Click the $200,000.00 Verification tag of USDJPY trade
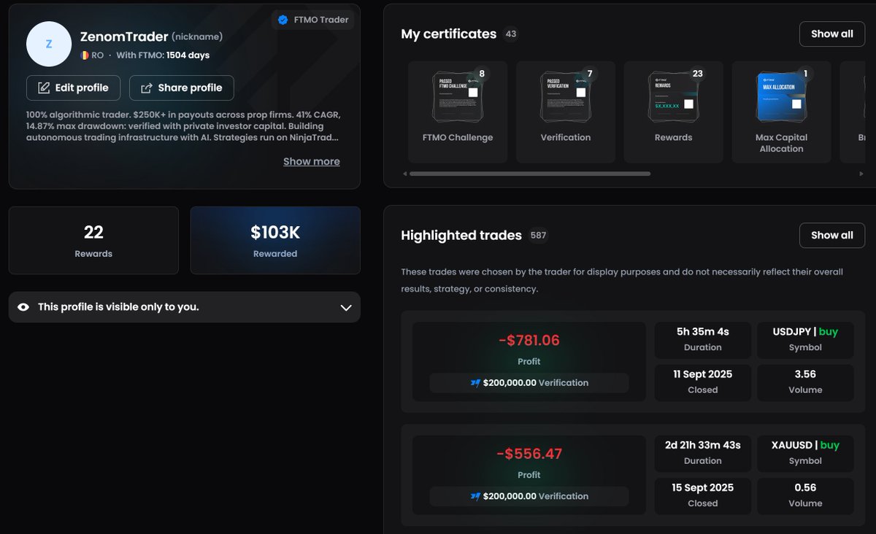 coord(529,382)
